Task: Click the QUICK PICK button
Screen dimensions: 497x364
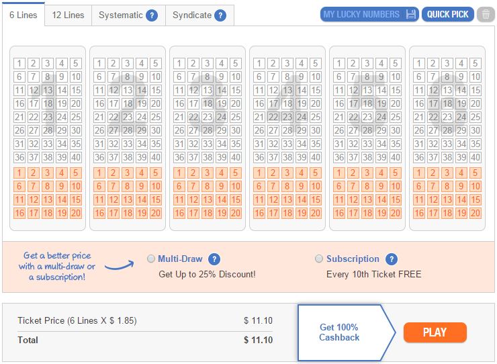Action: point(447,14)
